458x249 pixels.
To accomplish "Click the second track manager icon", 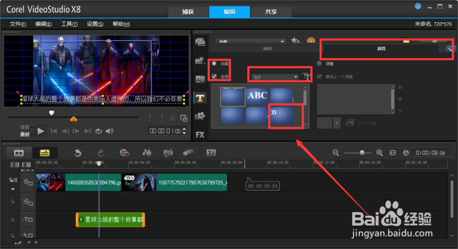I will [x=26, y=165].
